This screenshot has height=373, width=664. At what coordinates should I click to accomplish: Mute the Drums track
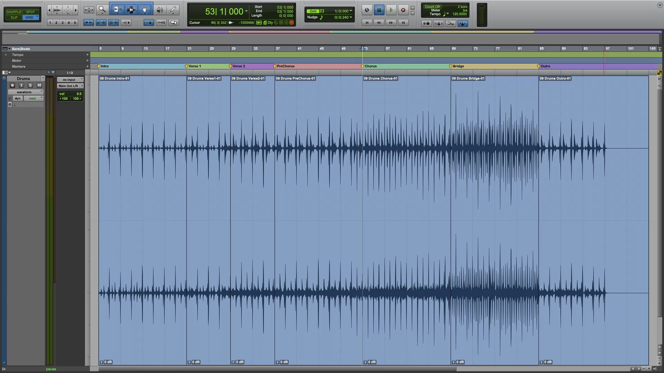coord(39,85)
